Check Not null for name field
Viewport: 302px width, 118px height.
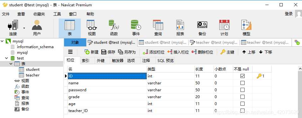point(242,83)
